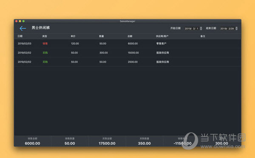Maximize SalesManager with the green button
255x158 pixels.
pyautogui.click(x=23, y=21)
